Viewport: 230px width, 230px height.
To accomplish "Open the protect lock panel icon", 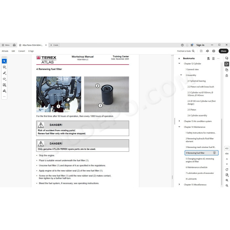I will coord(227,76).
